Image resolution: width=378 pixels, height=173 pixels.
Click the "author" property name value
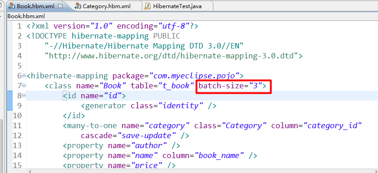[149, 145]
